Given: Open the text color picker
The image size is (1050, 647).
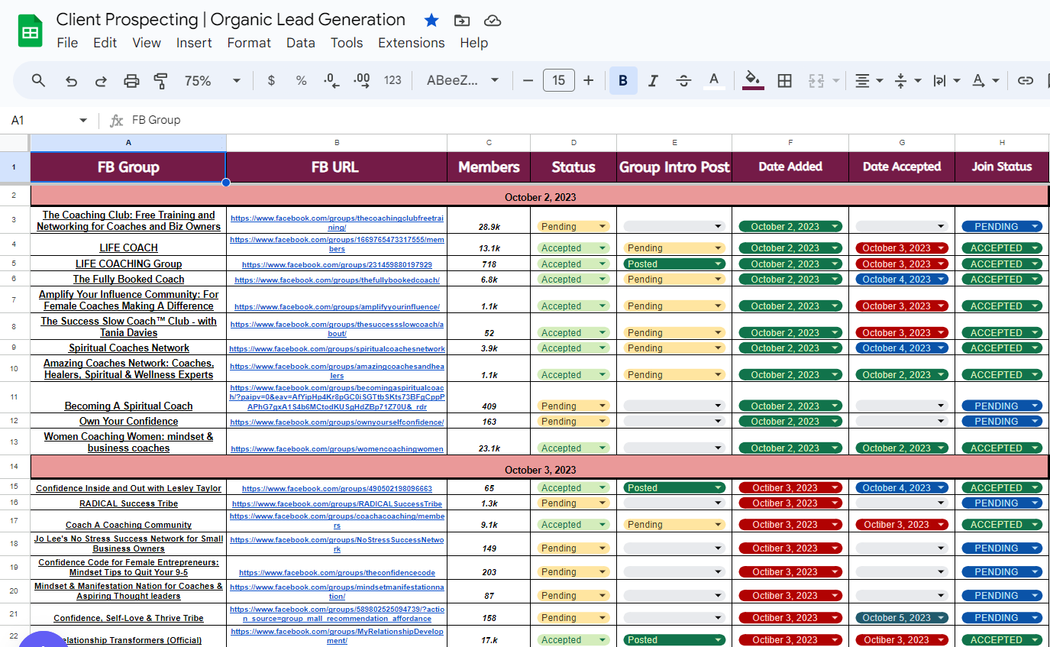Looking at the screenshot, I should point(714,80).
